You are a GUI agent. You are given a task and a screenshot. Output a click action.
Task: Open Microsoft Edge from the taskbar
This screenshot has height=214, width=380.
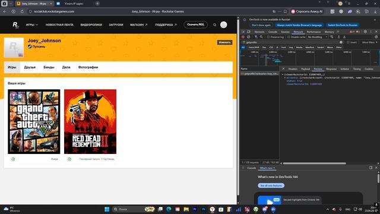pyautogui.click(x=169, y=209)
